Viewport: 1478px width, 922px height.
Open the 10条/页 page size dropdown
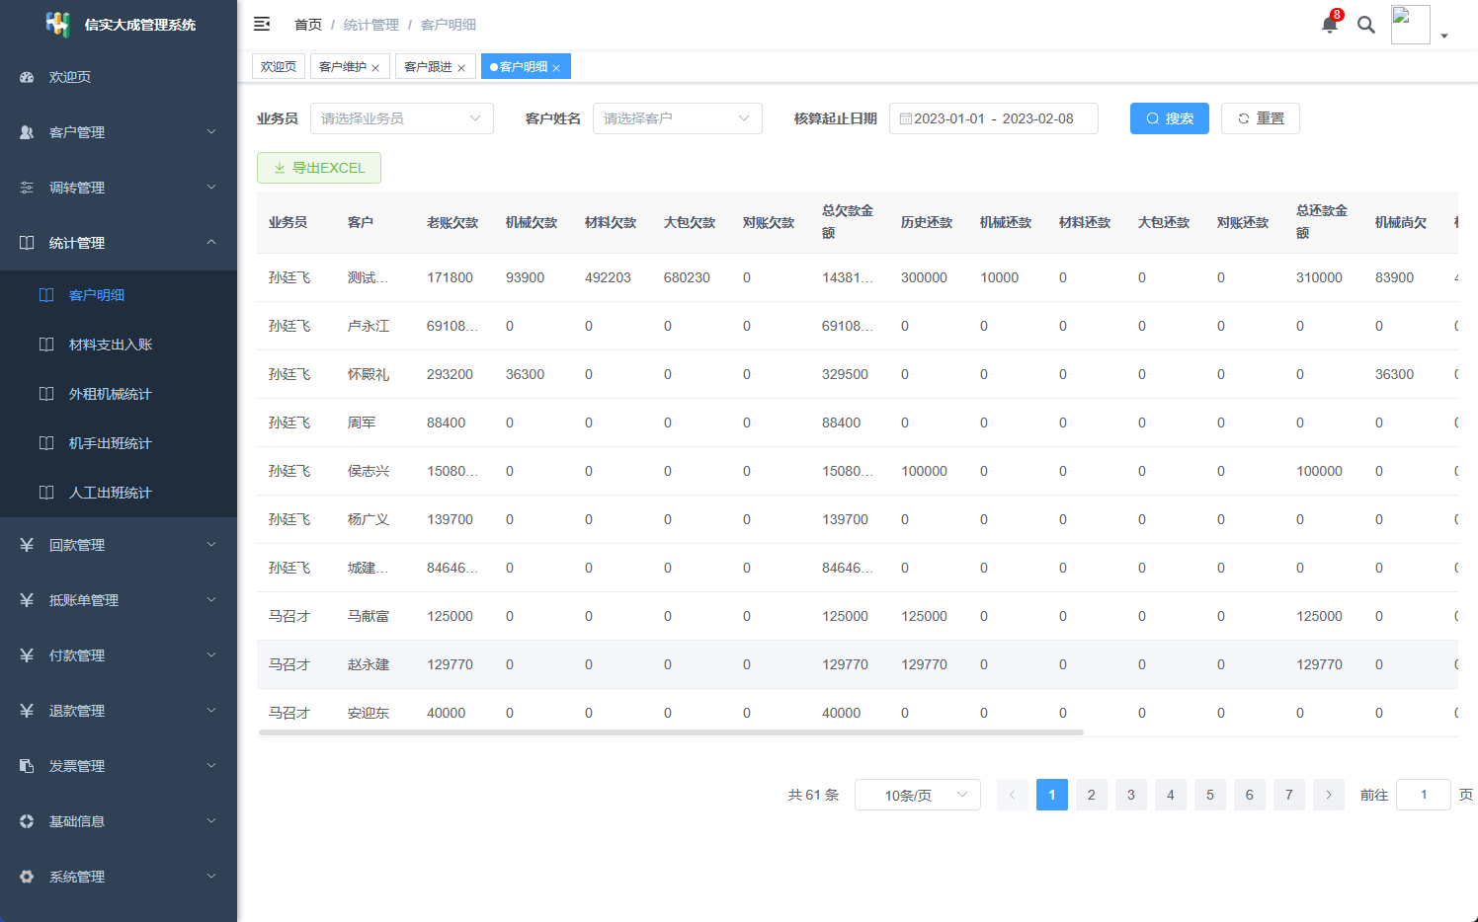pos(917,795)
